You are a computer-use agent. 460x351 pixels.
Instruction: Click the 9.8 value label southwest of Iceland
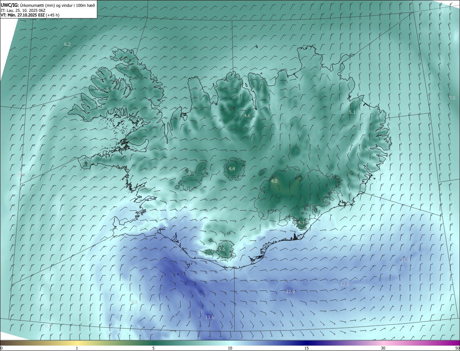tap(134, 302)
